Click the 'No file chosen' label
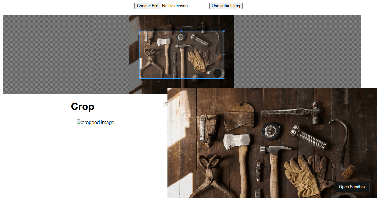The height and width of the screenshot is (198, 377). point(175,6)
